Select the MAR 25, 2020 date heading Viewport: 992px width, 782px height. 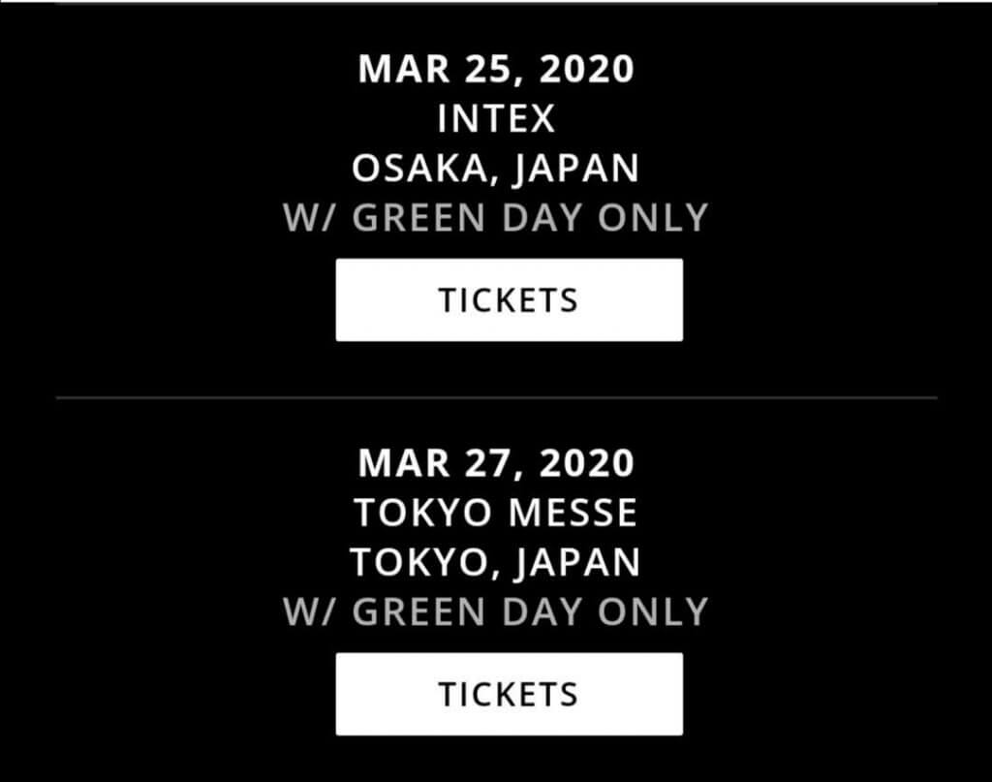tap(496, 69)
